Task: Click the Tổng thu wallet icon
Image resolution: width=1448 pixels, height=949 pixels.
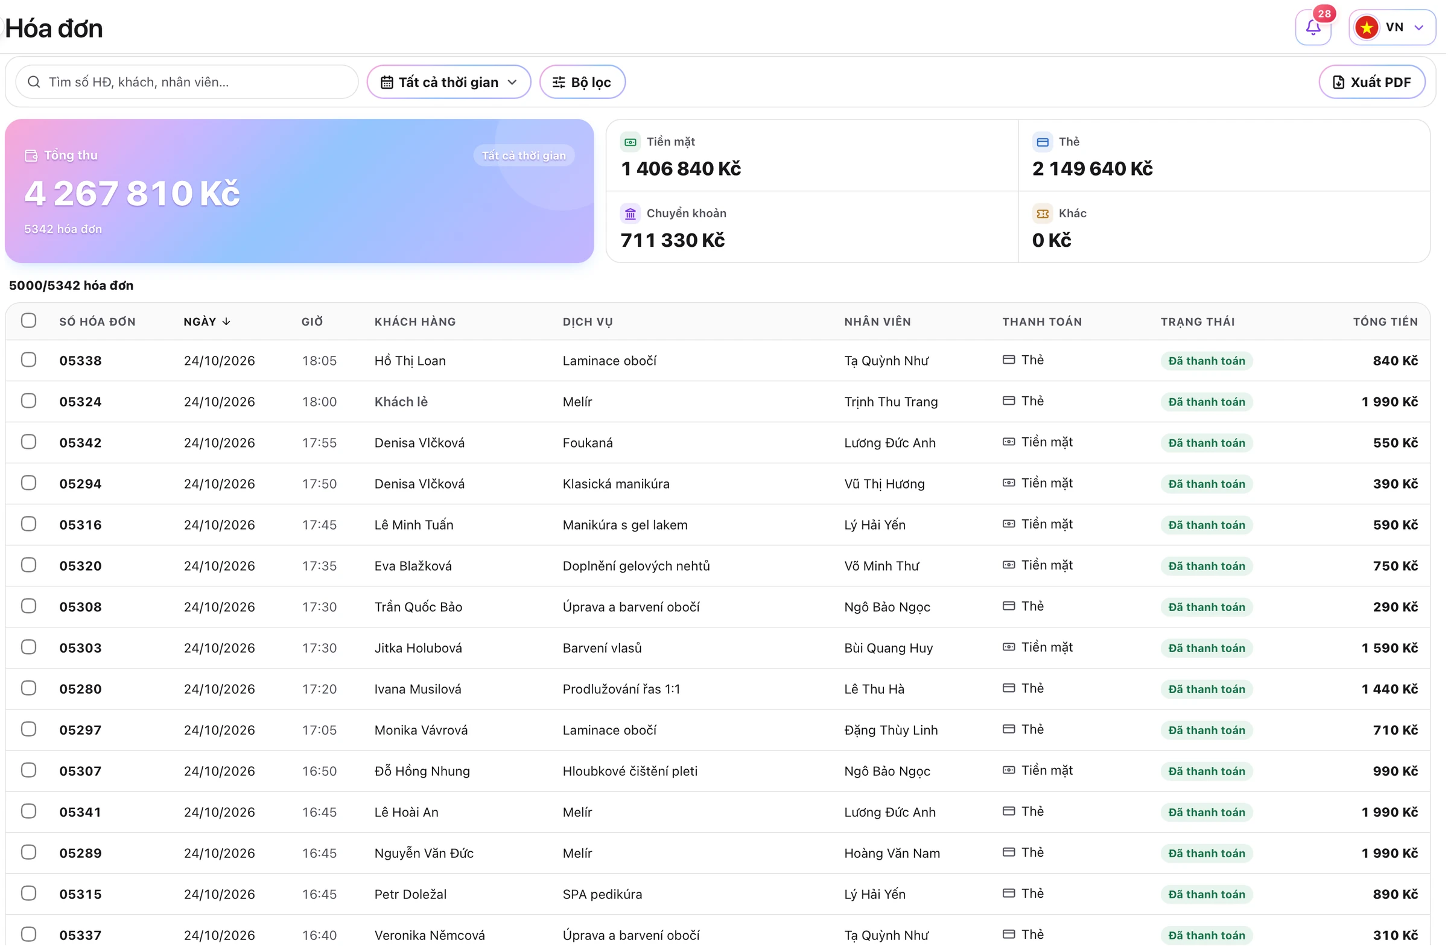Action: [x=31, y=156]
